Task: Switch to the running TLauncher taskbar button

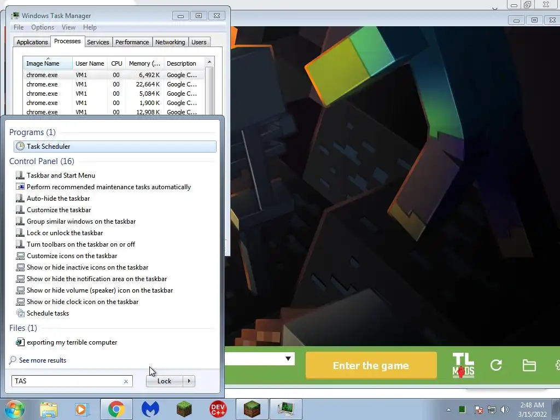Action: 252,409
